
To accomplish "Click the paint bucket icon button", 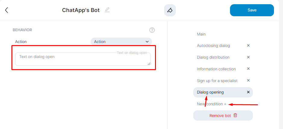I will (x=170, y=10).
